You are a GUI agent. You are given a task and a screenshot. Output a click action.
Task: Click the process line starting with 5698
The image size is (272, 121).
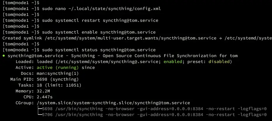tap(154, 109)
